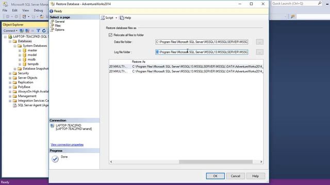This screenshot has width=330, height=185.
Task: Click the Help icon in dialog toolbar
Action: click(122, 18)
